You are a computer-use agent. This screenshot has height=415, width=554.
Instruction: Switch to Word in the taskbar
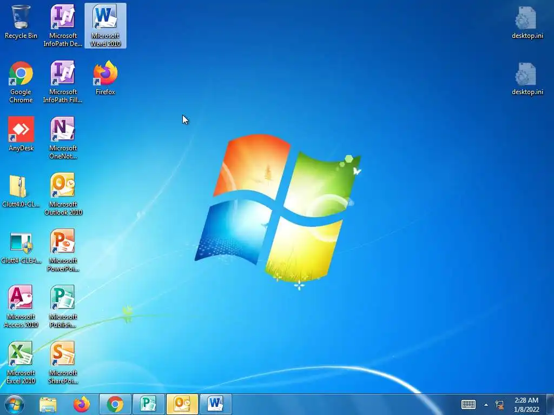[215, 404]
